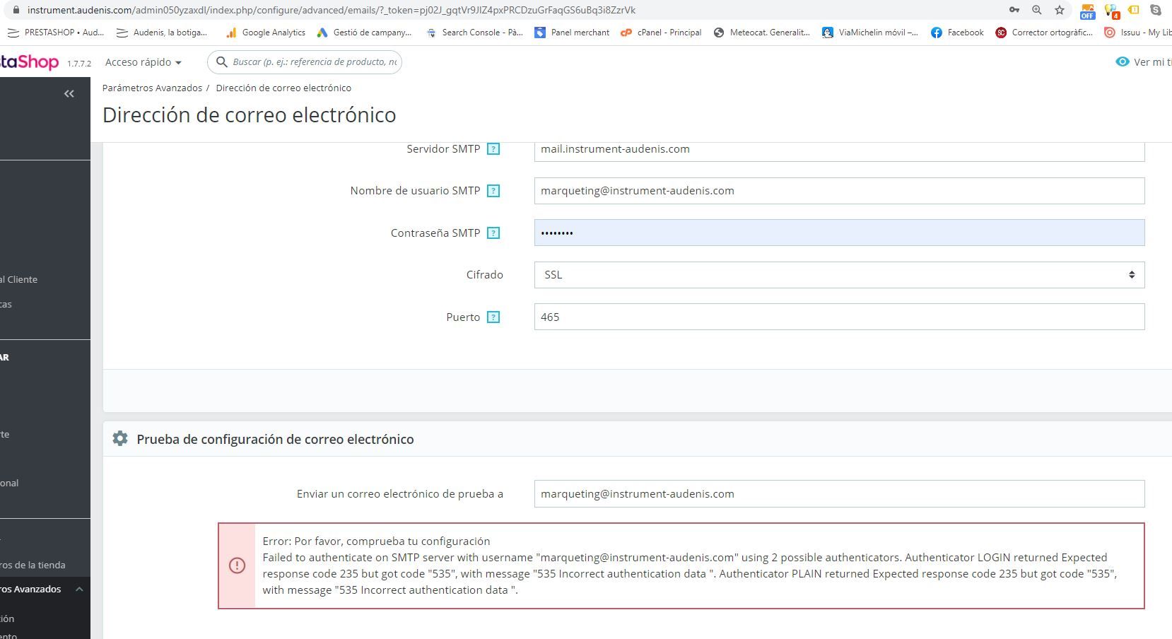This screenshot has width=1172, height=639.
Task: Show help for Servidor SMTP
Action: point(493,149)
